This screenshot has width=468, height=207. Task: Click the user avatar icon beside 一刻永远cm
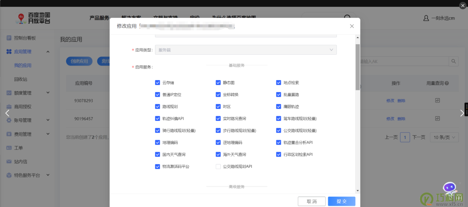click(x=426, y=18)
